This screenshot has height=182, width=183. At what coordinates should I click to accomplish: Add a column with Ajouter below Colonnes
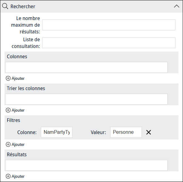[x=15, y=78]
